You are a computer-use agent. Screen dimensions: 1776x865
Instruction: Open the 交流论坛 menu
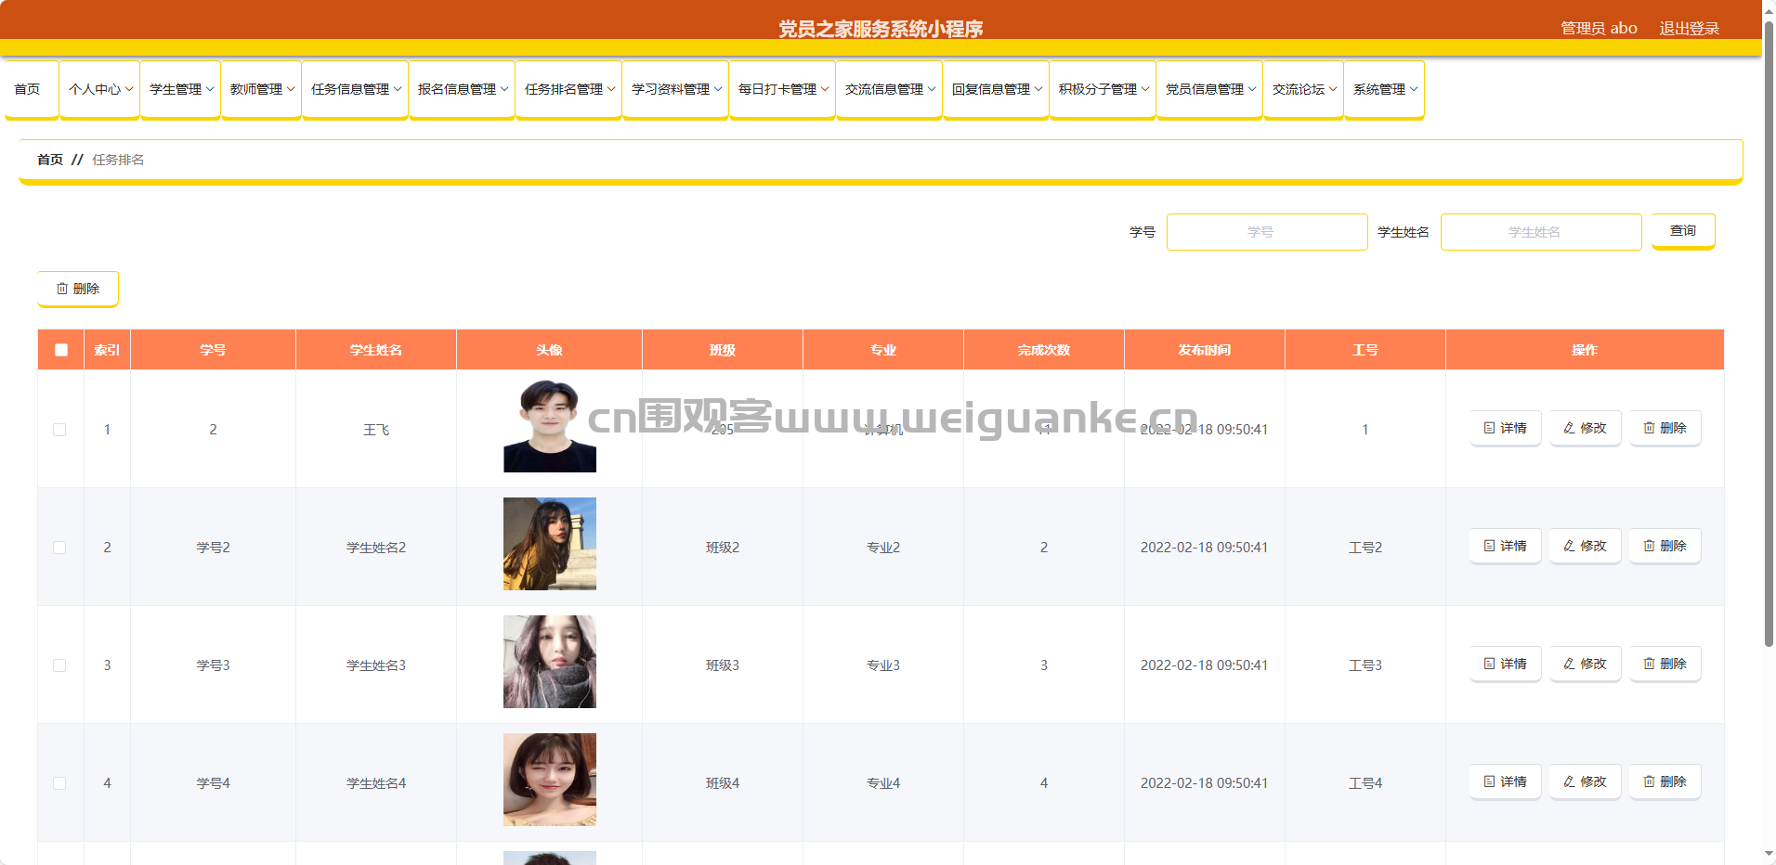point(1304,89)
